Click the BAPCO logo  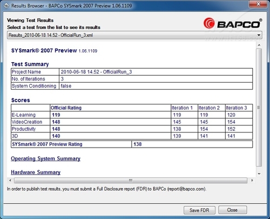pyautogui.click(x=233, y=23)
